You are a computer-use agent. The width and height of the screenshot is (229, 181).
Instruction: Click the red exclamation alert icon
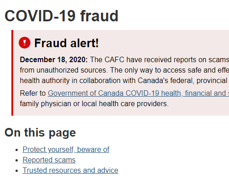coord(25,43)
